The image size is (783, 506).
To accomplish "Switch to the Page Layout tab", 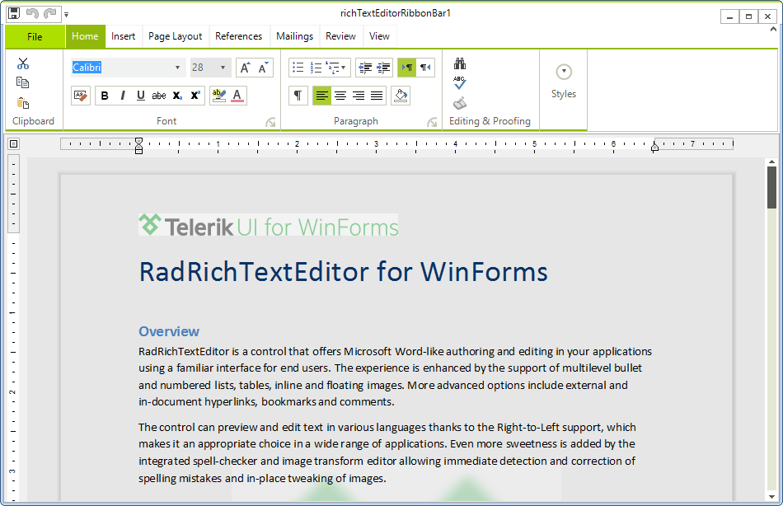I will click(x=176, y=36).
